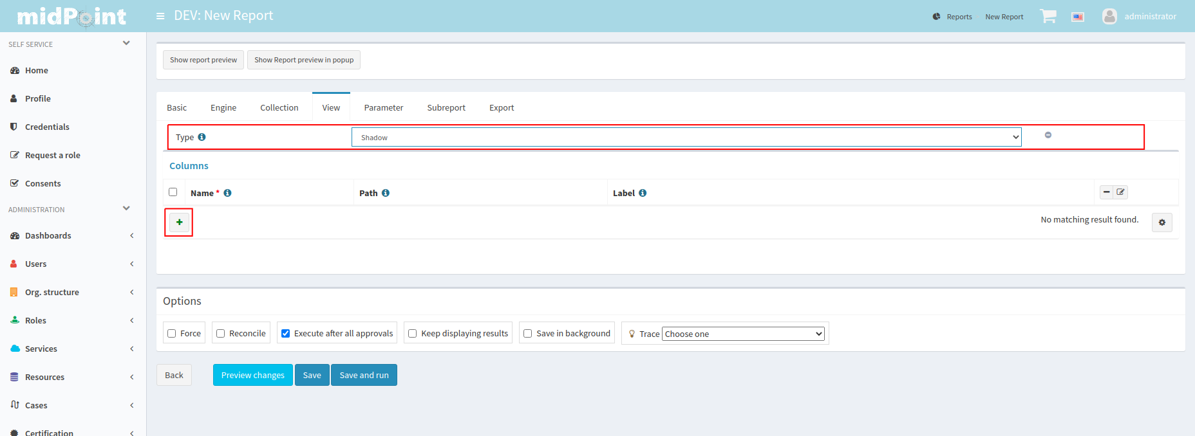Click the Save and run button
This screenshot has height=436, width=1195.
[x=364, y=375]
